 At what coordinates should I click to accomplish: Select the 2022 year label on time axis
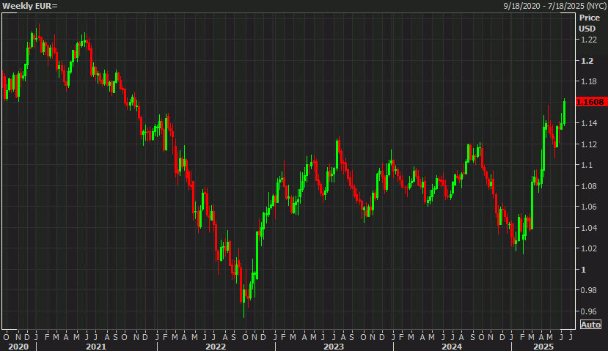coord(215,347)
